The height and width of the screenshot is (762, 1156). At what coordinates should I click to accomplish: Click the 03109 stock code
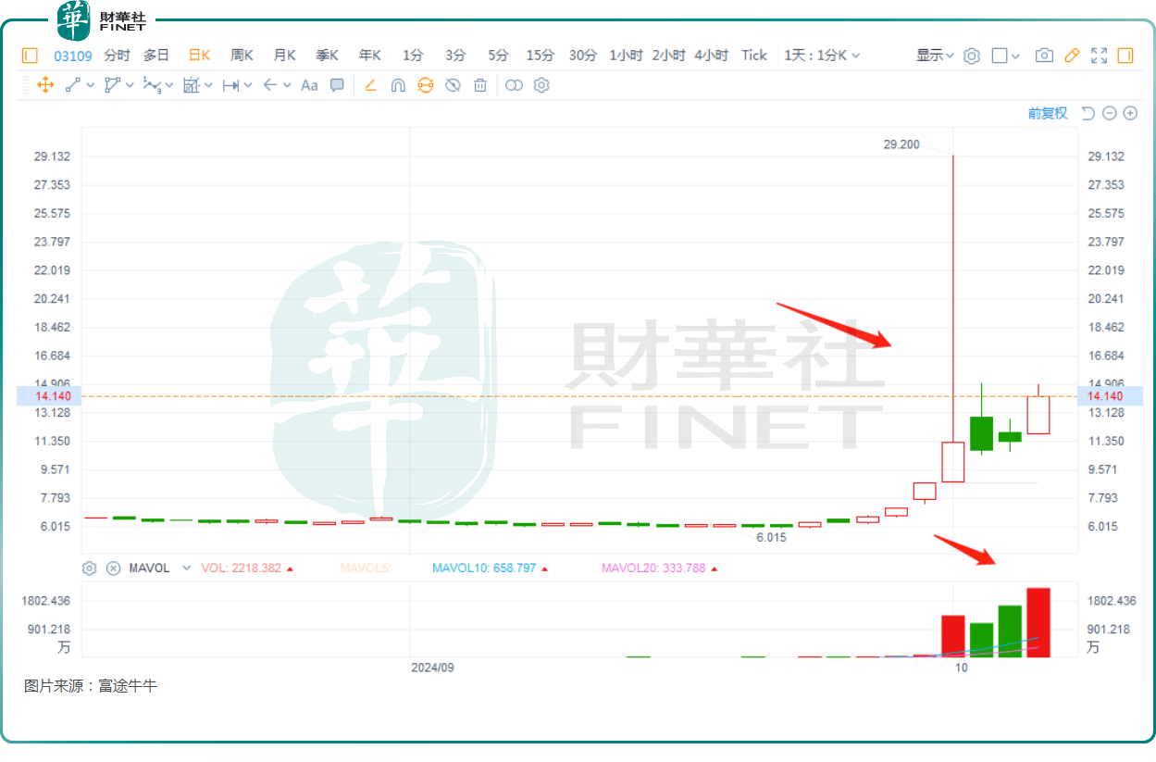pyautogui.click(x=72, y=56)
